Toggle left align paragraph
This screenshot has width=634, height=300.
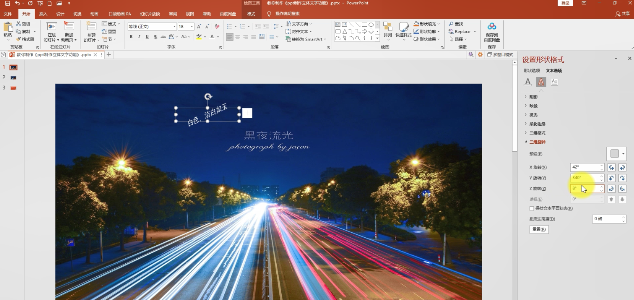tap(229, 37)
